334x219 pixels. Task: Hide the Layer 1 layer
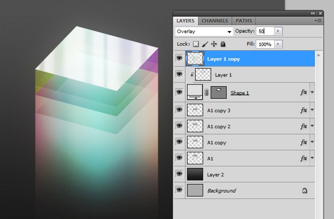179,74
